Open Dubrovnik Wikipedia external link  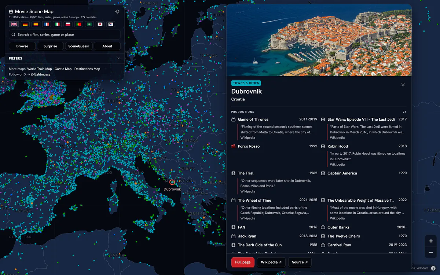[x=271, y=262]
